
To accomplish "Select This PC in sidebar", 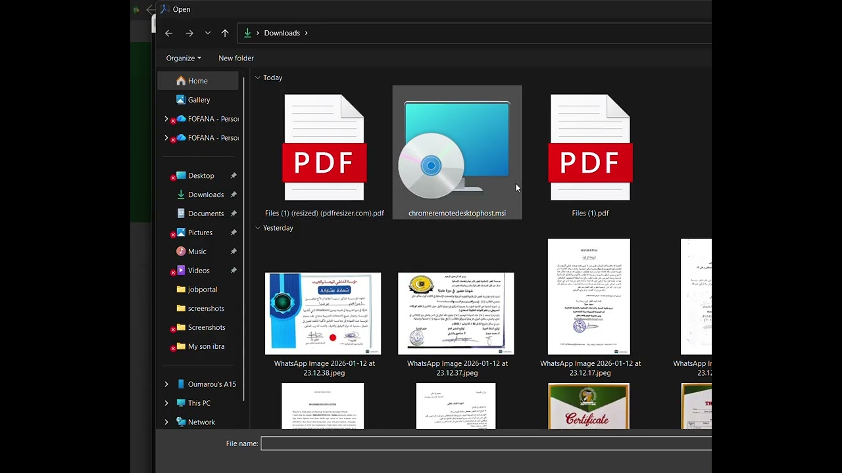I will coord(198,403).
